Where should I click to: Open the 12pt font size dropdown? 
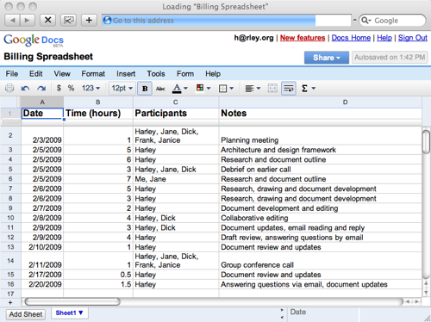[x=122, y=88]
